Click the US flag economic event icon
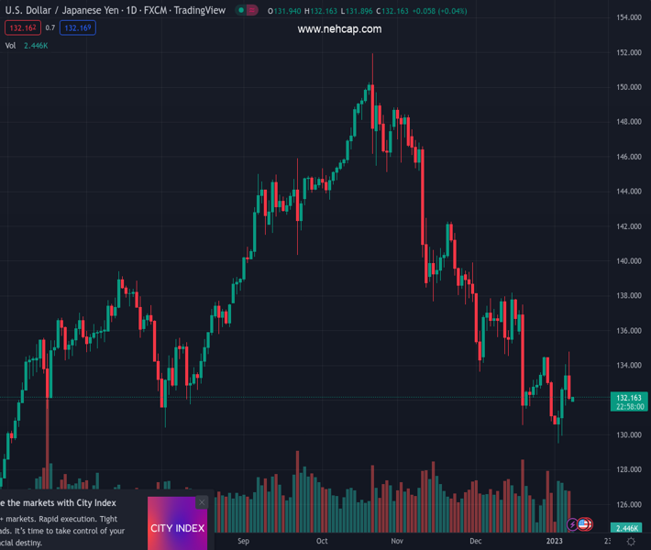Viewport: 651px width, 550px height. [x=583, y=524]
